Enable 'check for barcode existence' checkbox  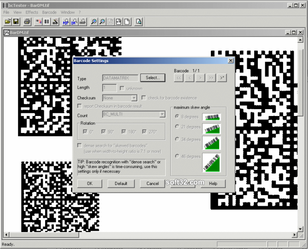(144, 98)
